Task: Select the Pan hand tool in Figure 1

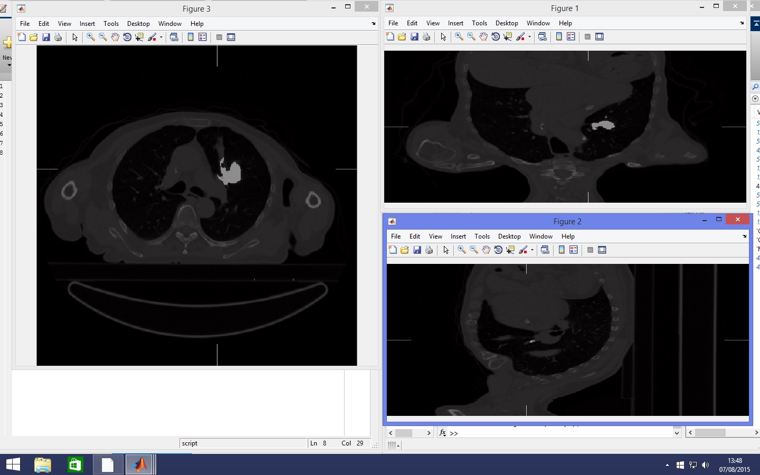Action: point(483,36)
